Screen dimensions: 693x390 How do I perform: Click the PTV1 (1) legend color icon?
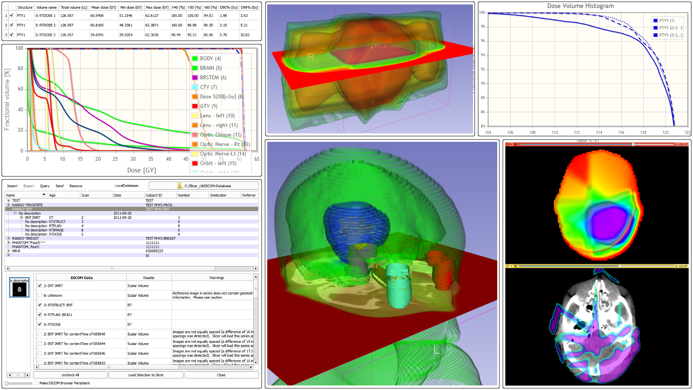click(x=655, y=20)
